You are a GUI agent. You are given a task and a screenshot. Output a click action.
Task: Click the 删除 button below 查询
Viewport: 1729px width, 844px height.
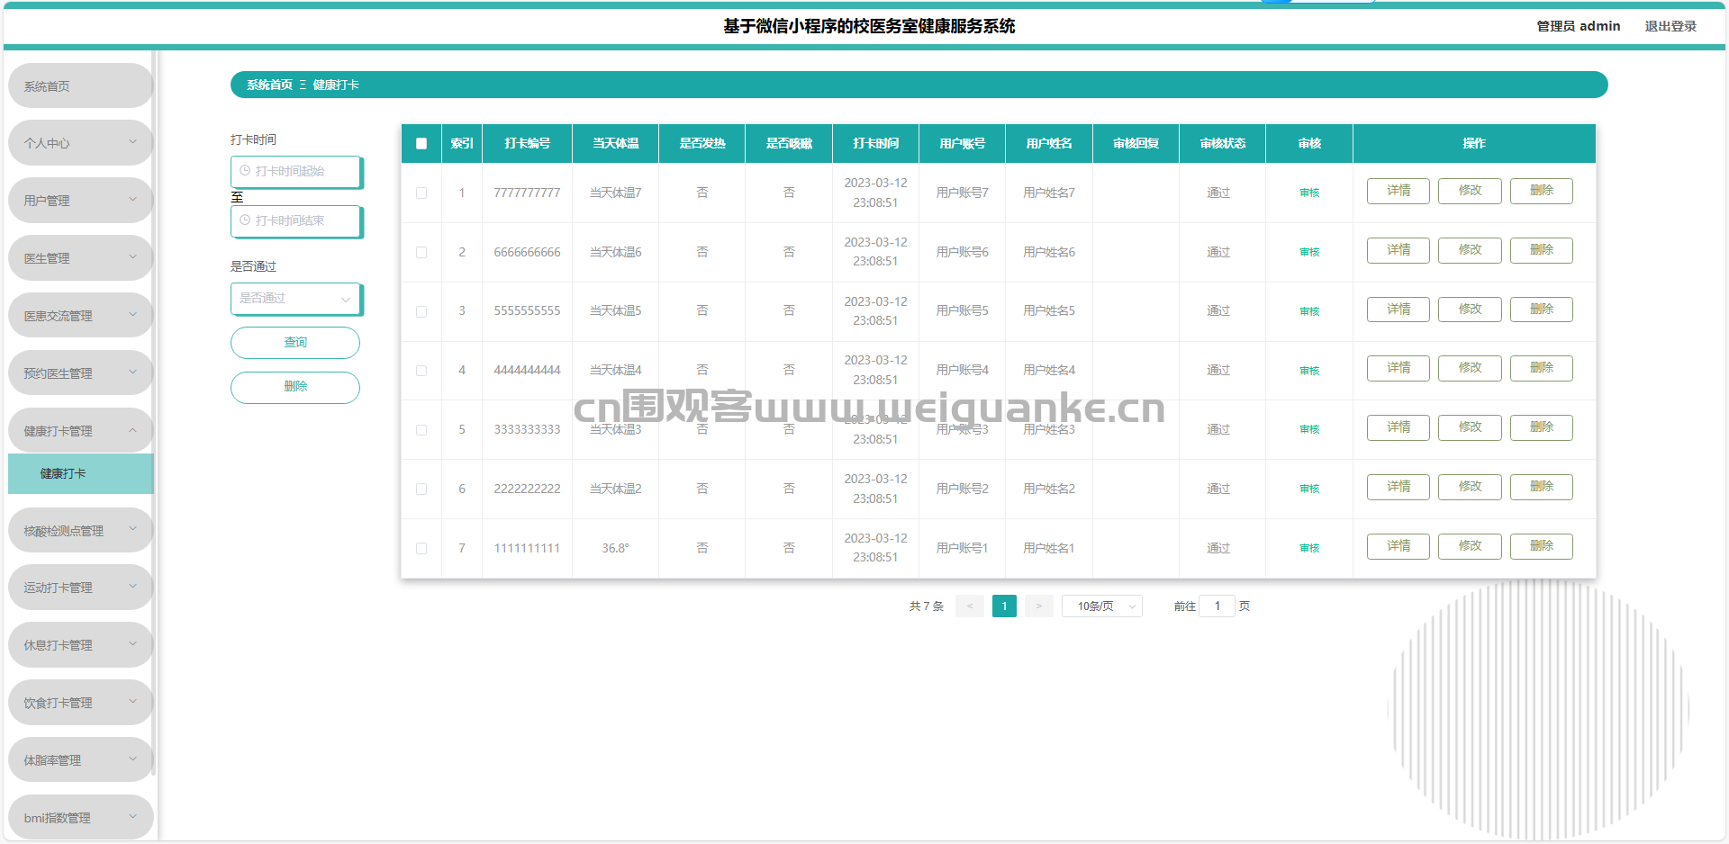(x=295, y=387)
